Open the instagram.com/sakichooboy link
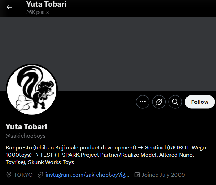 click(87, 175)
